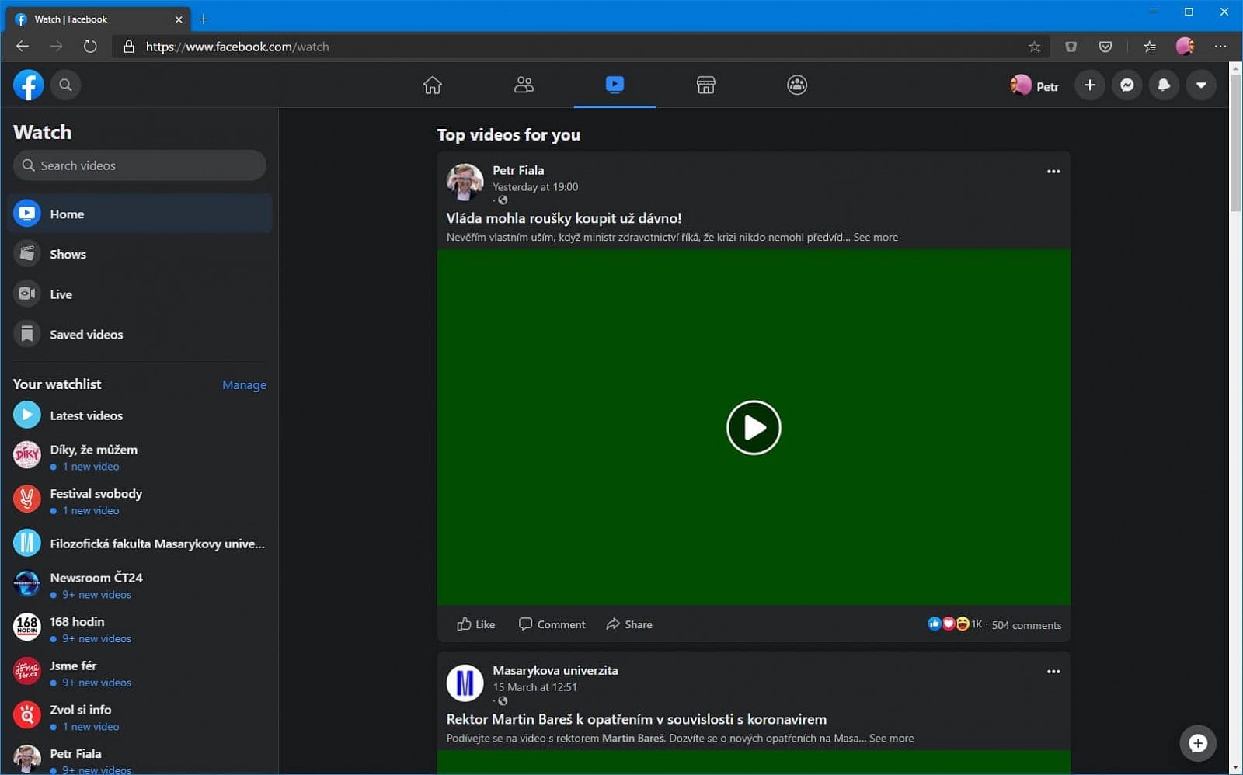Click the page vertical scrollbar
The width and height of the screenshot is (1243, 775).
pyautogui.click(x=1235, y=141)
